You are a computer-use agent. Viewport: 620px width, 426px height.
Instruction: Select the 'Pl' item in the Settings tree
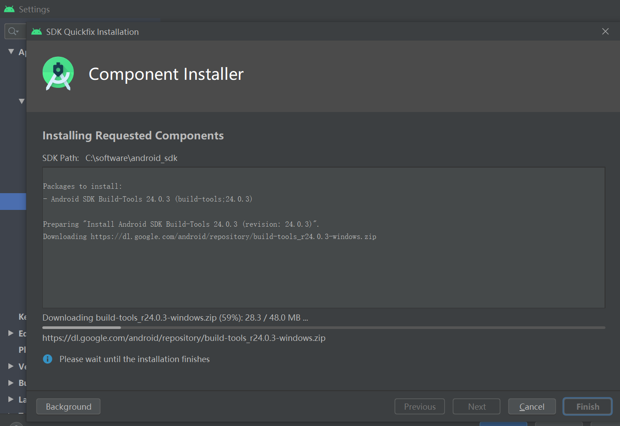coord(22,350)
